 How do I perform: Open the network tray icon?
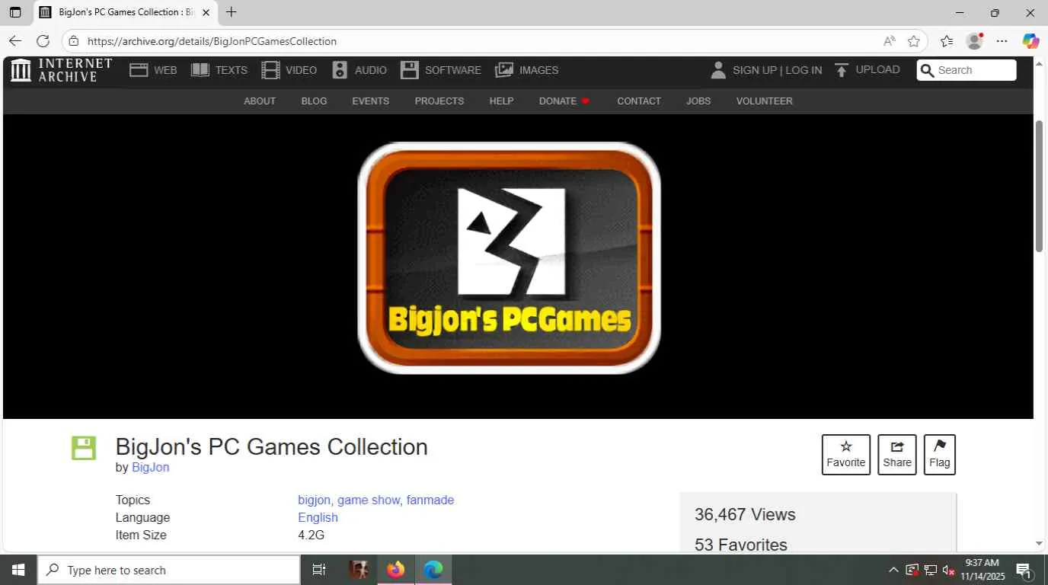pos(930,570)
